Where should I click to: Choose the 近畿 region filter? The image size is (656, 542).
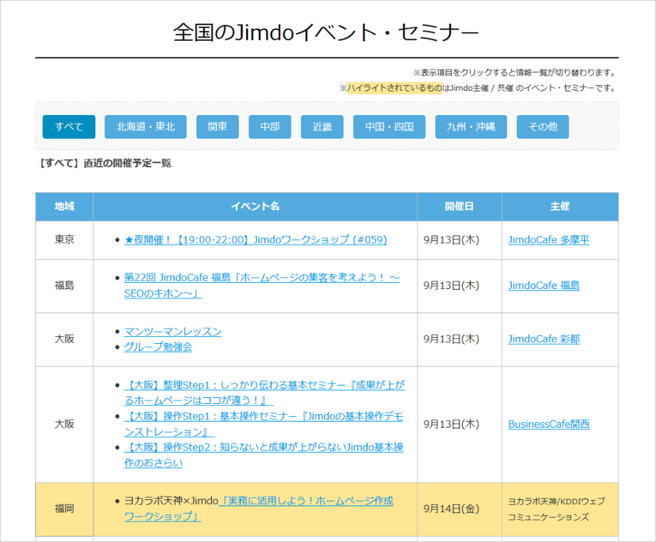tap(322, 126)
